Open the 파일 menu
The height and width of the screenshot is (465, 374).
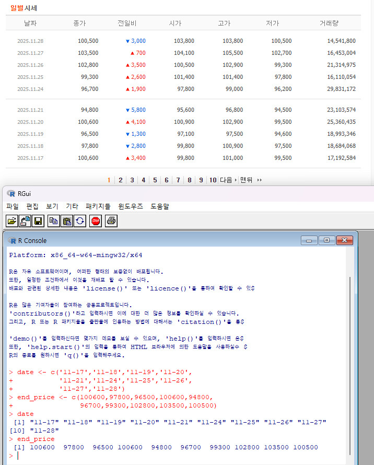(12, 206)
